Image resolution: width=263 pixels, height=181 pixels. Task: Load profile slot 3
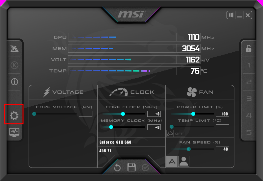tap(249, 99)
